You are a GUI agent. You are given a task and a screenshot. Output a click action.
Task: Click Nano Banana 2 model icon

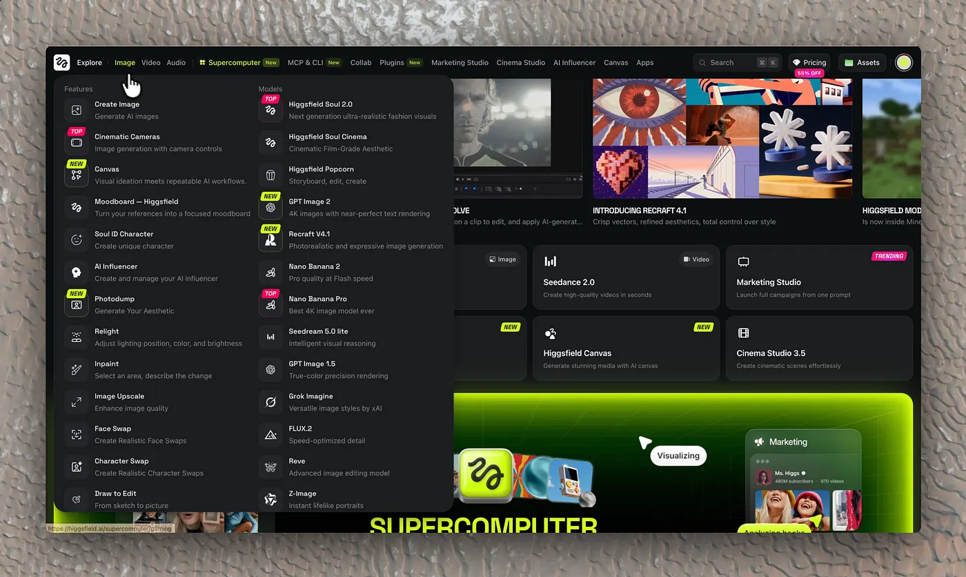tap(271, 273)
